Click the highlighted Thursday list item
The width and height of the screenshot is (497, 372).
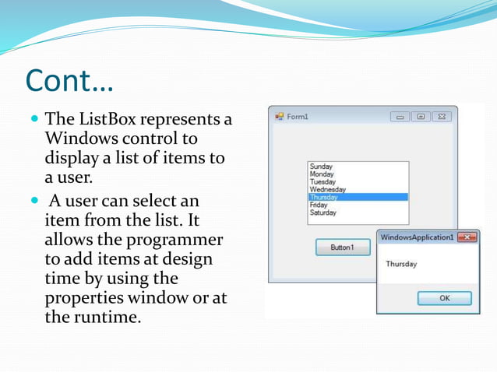358,197
